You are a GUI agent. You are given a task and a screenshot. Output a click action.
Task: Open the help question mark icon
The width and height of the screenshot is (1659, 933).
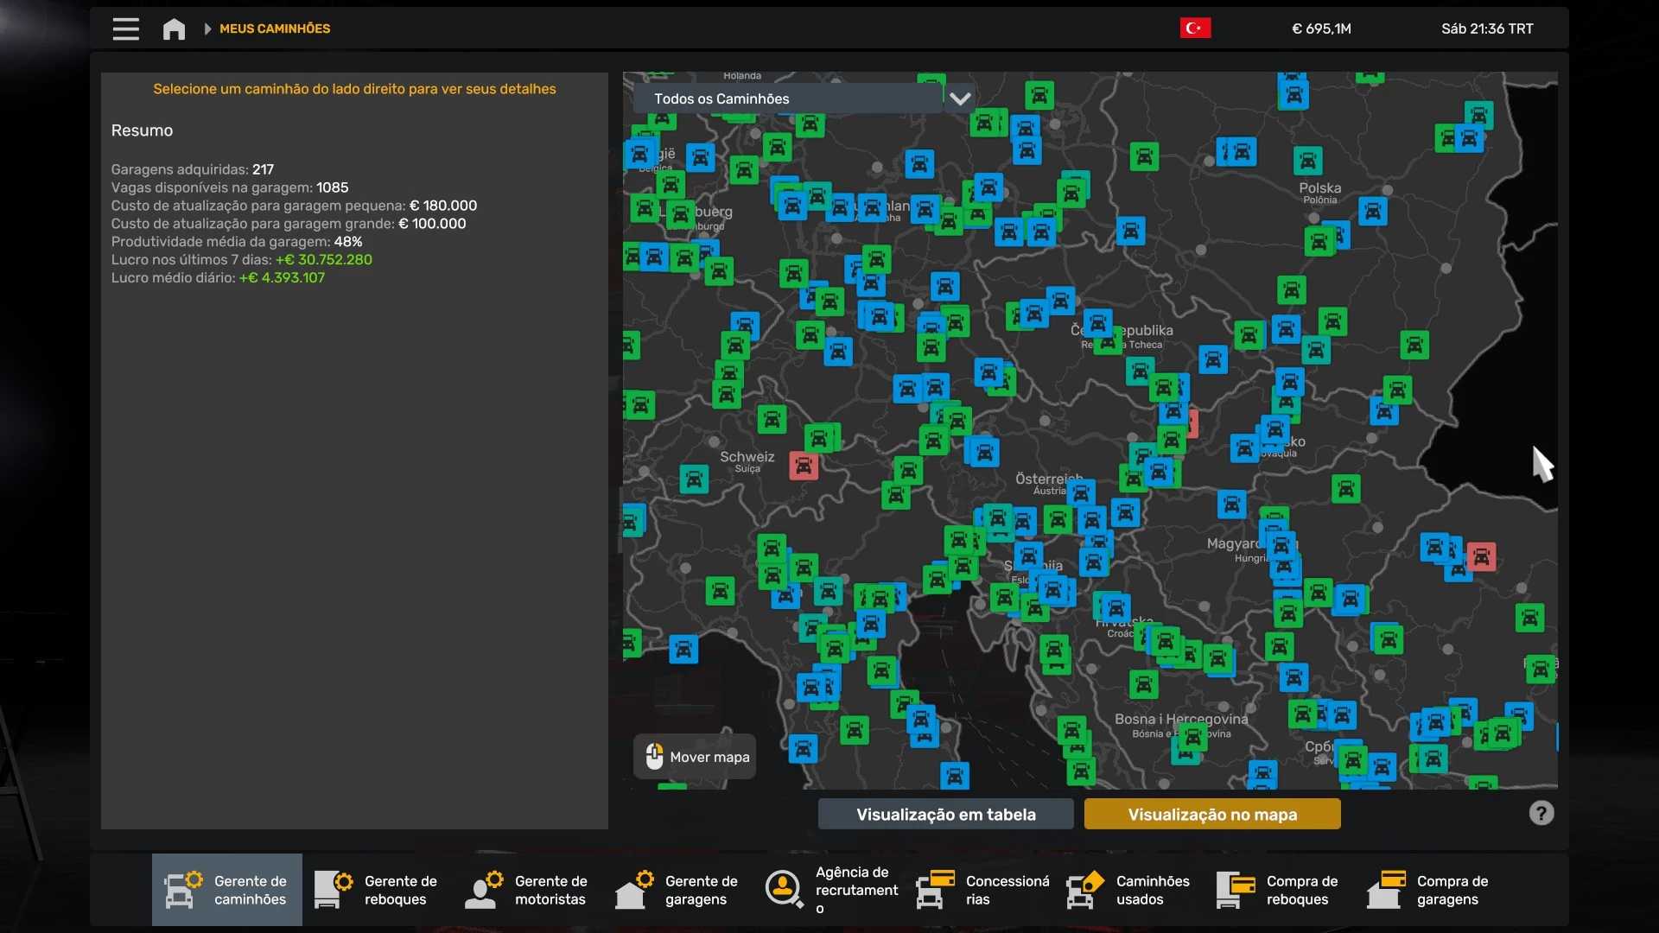coord(1541,813)
